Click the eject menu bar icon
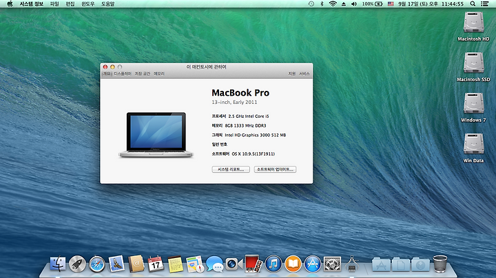Image resolution: width=496 pixels, height=278 pixels. (x=344, y=4)
